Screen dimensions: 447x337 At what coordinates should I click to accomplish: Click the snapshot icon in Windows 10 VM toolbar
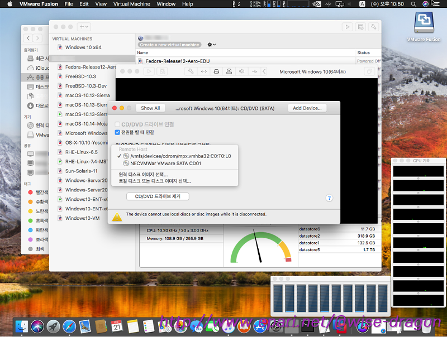[162, 71]
